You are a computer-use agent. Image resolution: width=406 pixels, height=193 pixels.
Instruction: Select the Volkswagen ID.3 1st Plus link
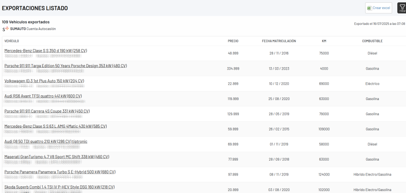tap(44, 81)
